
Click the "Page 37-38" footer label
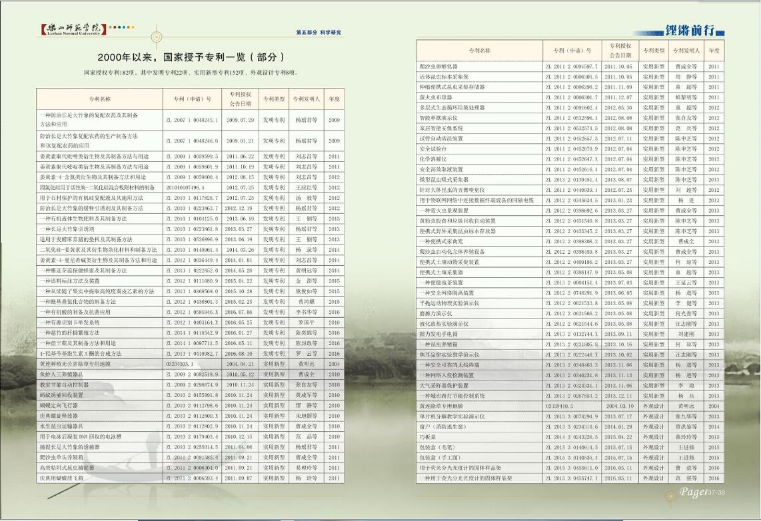pos(702,492)
